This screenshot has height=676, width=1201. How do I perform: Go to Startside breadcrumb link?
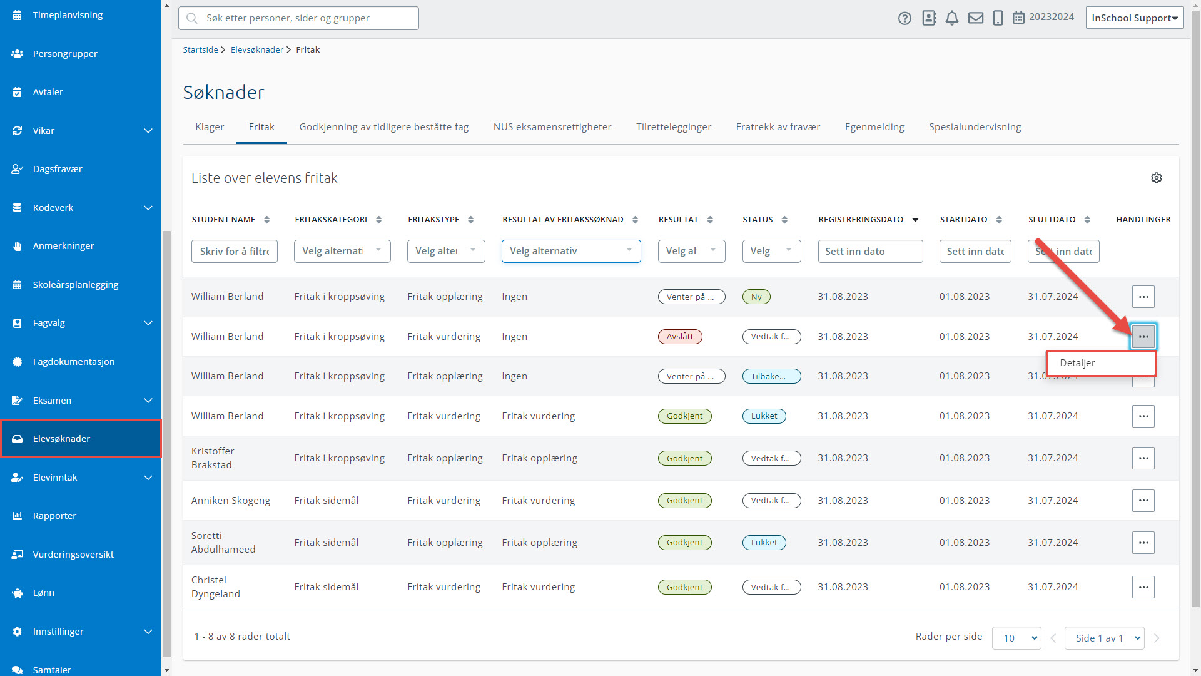pyautogui.click(x=200, y=49)
